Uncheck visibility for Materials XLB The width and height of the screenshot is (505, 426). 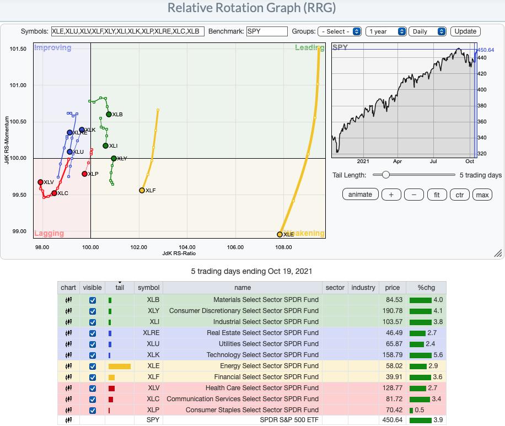point(93,300)
